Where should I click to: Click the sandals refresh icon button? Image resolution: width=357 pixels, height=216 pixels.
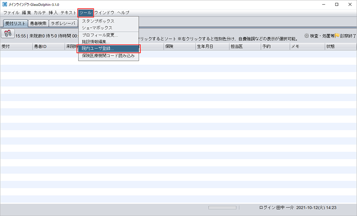tap(8, 34)
